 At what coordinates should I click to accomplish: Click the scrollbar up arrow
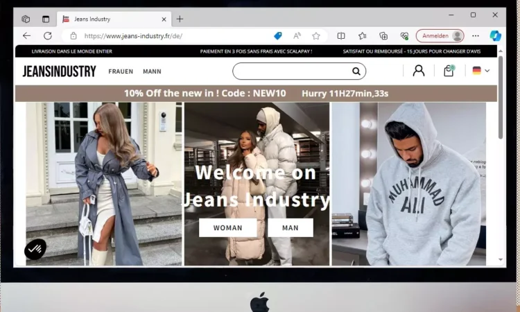501,51
